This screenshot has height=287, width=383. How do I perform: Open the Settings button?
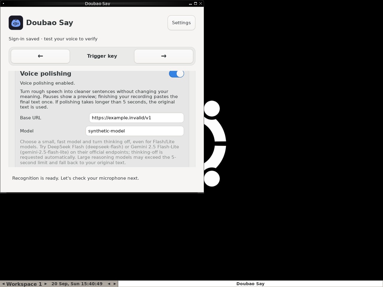pyautogui.click(x=181, y=23)
